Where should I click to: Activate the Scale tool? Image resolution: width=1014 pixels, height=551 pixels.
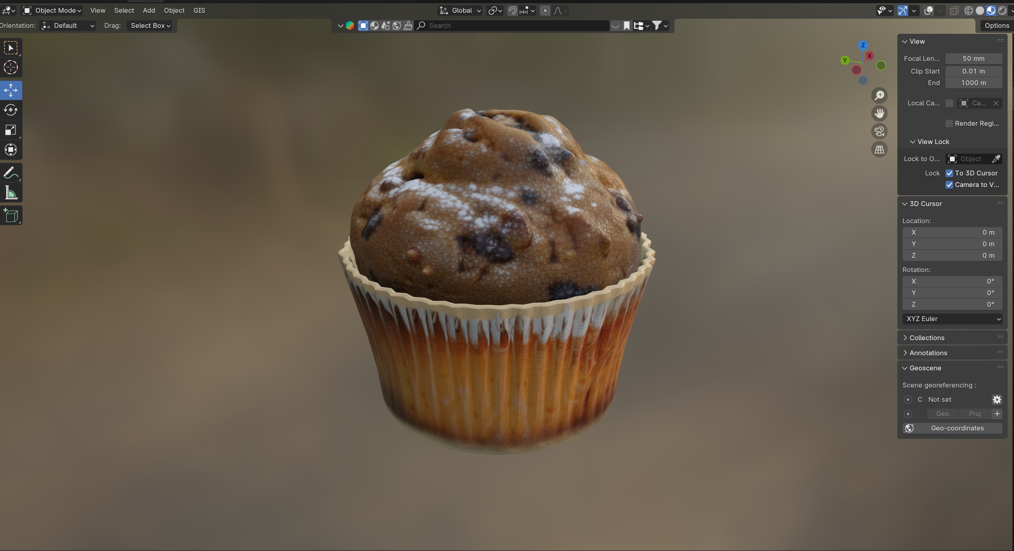coord(11,130)
